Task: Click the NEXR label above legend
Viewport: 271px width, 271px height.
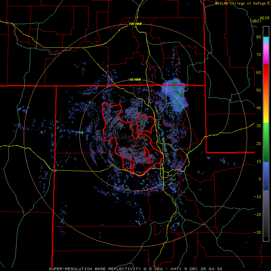Action: coord(264,18)
